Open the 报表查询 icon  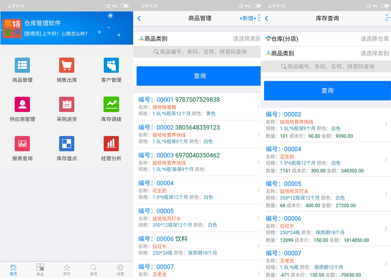tap(22, 144)
